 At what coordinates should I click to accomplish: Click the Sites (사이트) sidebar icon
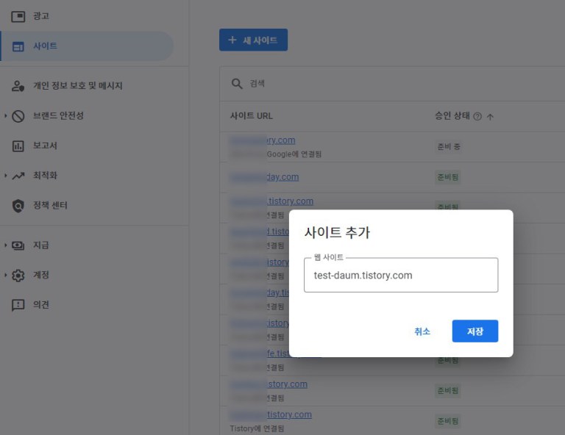pyautogui.click(x=18, y=46)
